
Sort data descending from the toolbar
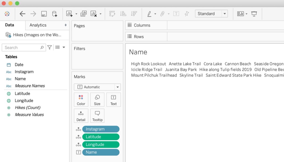point(134,13)
